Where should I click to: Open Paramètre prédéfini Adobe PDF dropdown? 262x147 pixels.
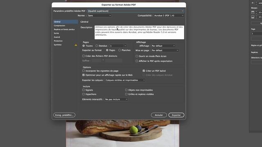pos(136,11)
